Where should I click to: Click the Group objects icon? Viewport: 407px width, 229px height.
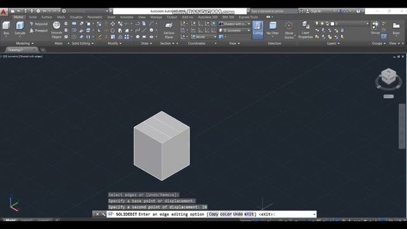[375, 28]
